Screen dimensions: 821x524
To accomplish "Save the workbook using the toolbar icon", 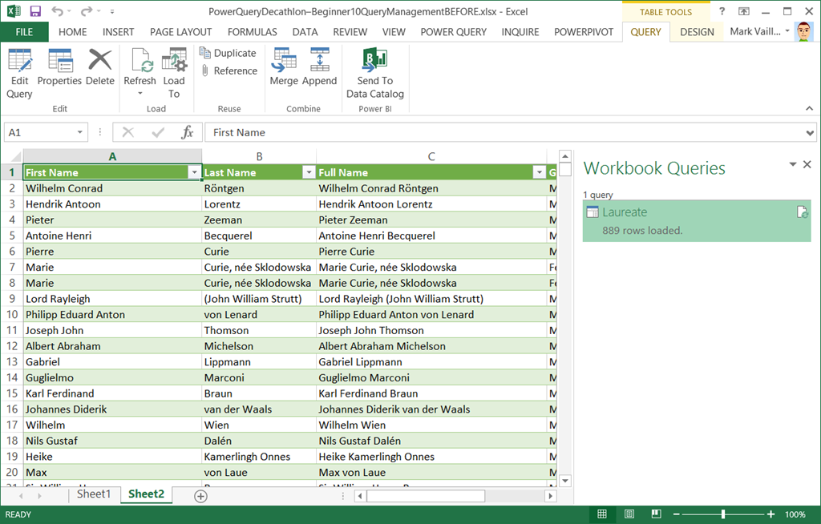I will 35,11.
